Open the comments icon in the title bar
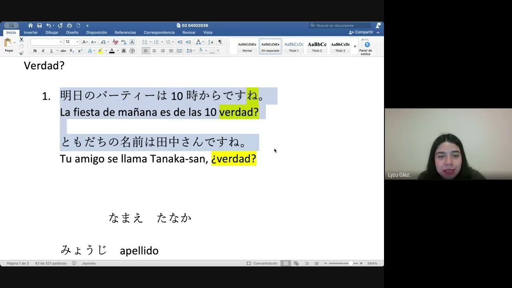This screenshot has height=288, width=512. coord(378,26)
